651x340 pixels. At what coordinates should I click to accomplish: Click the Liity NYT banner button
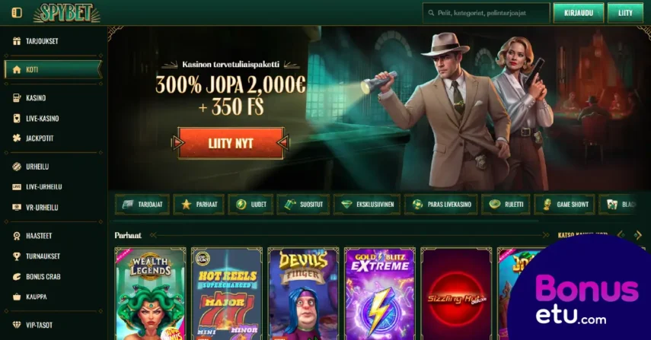pos(231,144)
